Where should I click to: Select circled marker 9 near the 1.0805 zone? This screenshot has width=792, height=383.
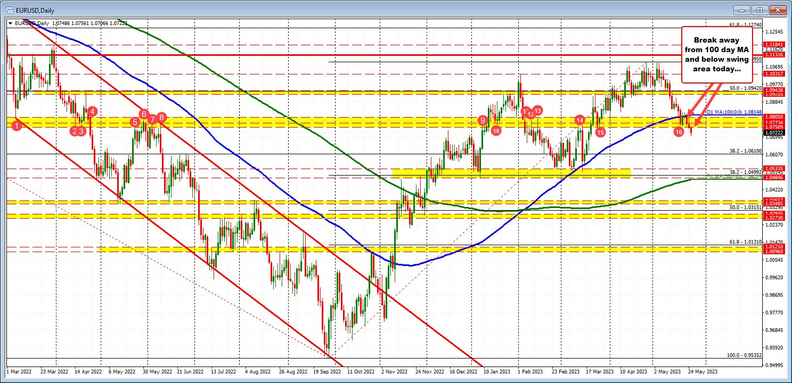coord(484,121)
